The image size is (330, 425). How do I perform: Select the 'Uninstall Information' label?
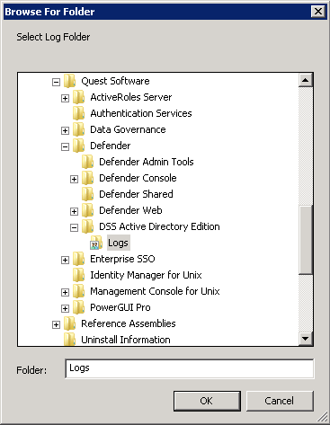pyautogui.click(x=126, y=340)
